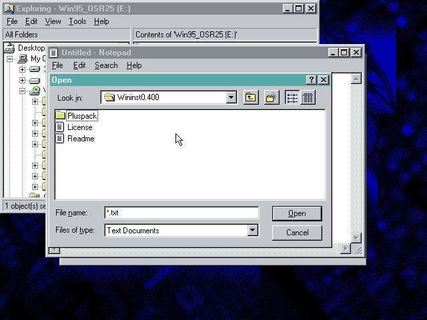Screen dimensions: 427x320
Task: Switch to Details view icon
Action: click(x=308, y=97)
